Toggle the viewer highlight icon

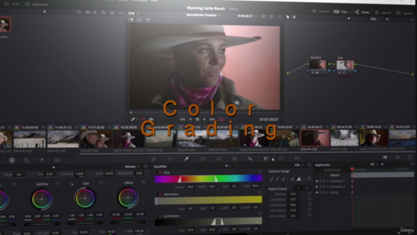click(148, 20)
